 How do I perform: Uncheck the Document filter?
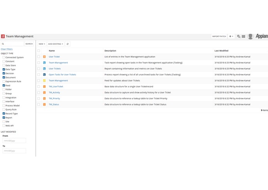point(4,77)
